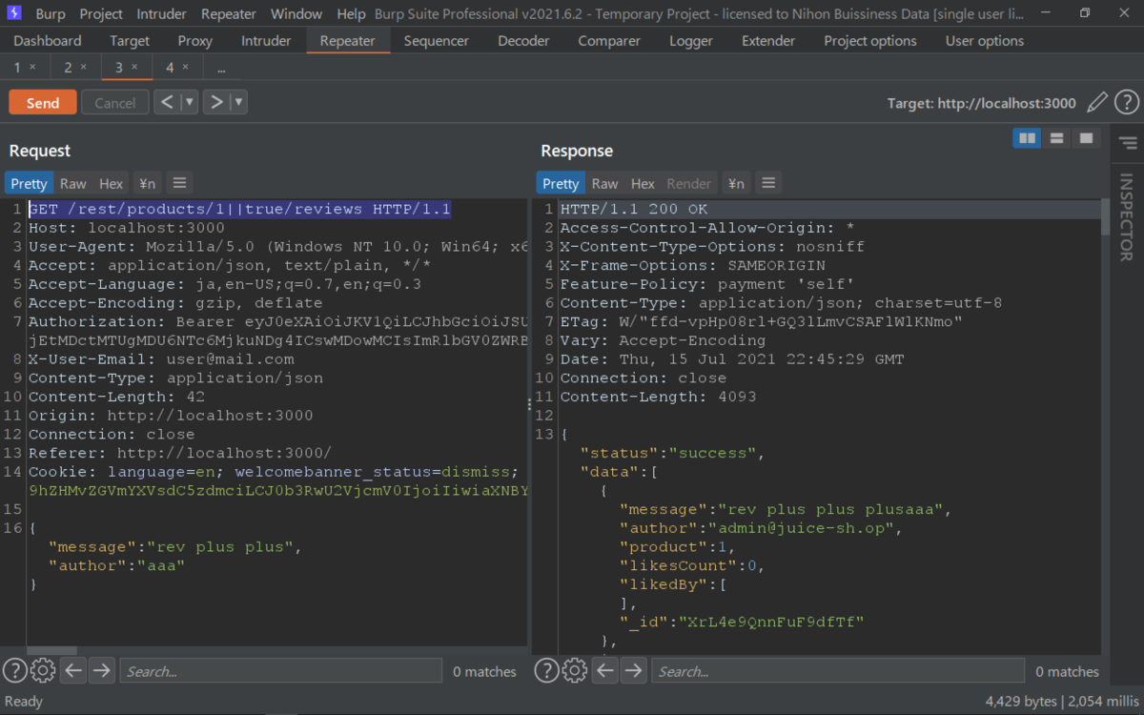This screenshot has width=1144, height=715.
Task: Show Response Render view
Action: coord(689,183)
